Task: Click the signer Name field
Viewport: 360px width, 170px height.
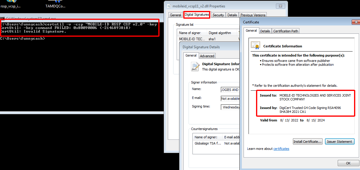Action: pos(230,90)
